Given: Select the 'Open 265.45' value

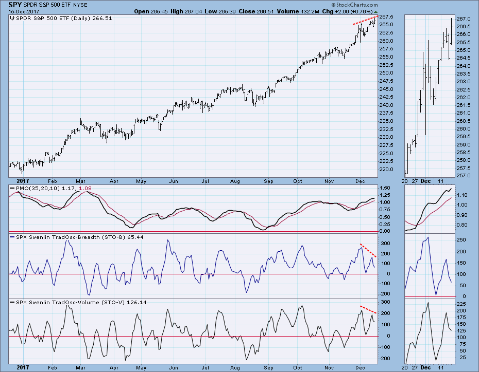Looking at the screenshot, I should (x=151, y=12).
